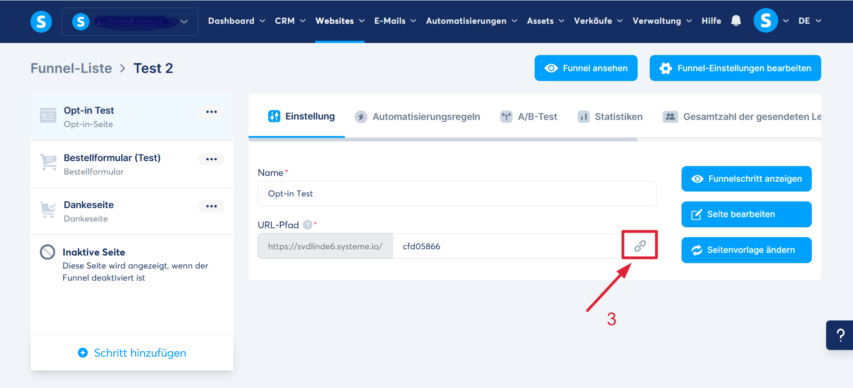Select the Dankeseite step

[132, 211]
